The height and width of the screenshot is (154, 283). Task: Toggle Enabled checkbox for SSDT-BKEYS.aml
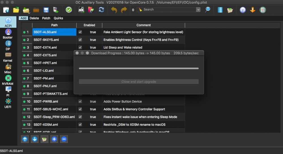80,40
